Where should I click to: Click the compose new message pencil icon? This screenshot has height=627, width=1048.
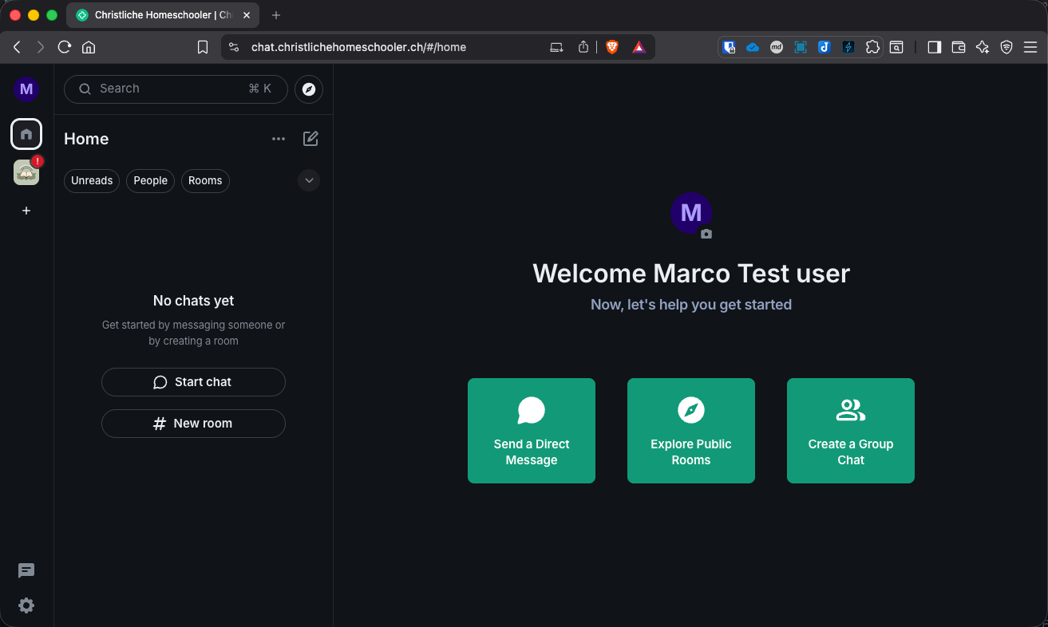[310, 139]
